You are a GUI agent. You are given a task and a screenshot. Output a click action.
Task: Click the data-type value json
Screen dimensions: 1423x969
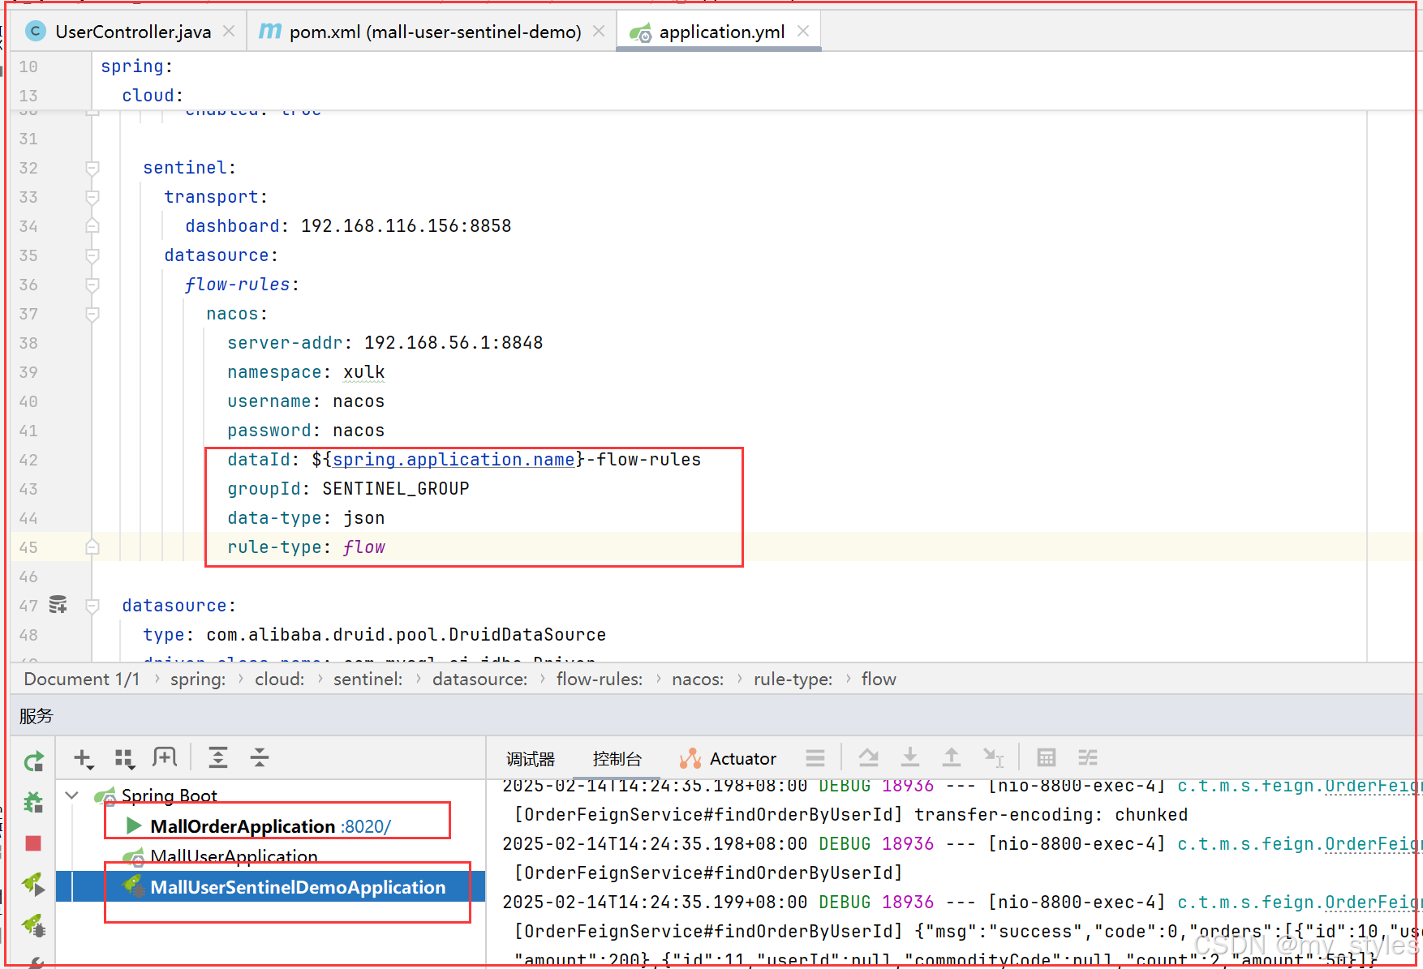point(363,518)
